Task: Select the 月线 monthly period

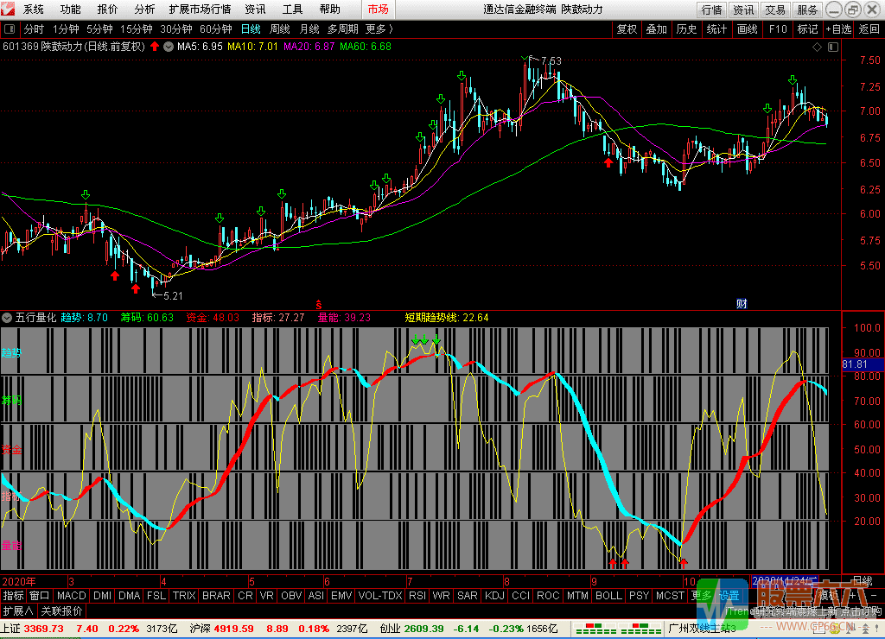Action: pyautogui.click(x=309, y=29)
